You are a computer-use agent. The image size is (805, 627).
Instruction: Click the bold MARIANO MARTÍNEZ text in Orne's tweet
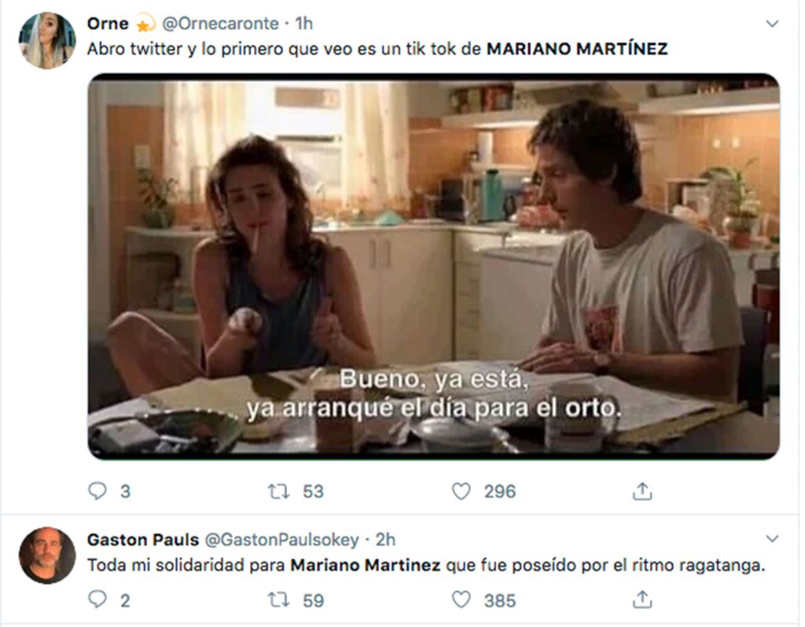point(577,49)
